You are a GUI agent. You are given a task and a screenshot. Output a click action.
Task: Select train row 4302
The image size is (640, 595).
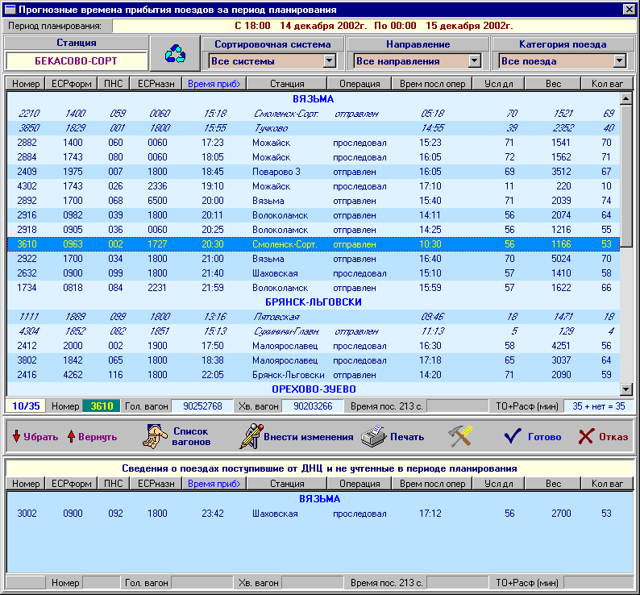[314, 186]
